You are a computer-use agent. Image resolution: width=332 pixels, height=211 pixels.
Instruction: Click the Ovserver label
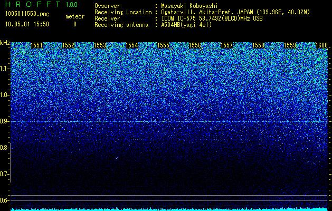click(x=107, y=6)
